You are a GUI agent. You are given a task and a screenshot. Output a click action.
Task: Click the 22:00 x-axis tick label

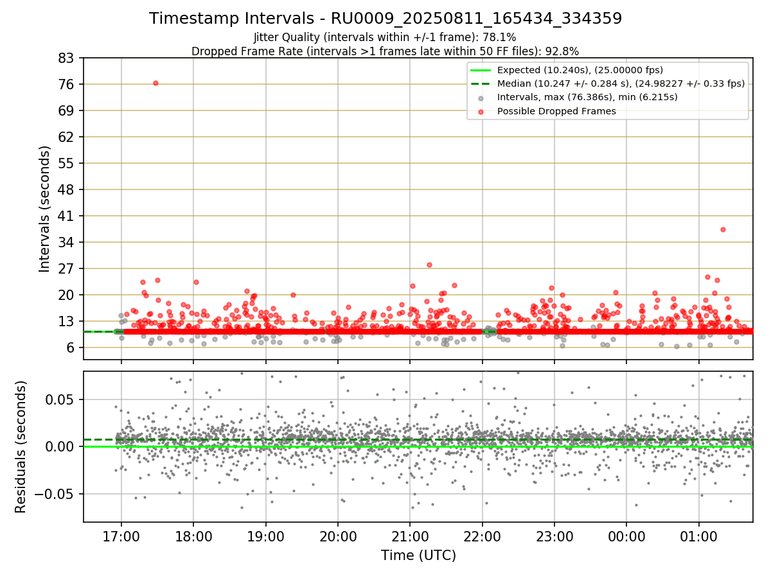point(483,536)
